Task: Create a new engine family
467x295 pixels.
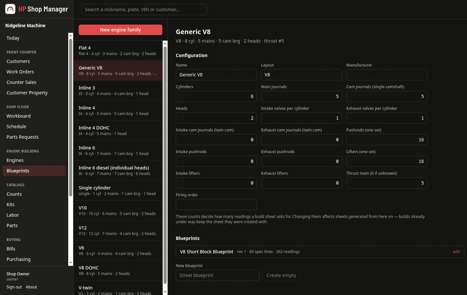Action: [x=120, y=30]
